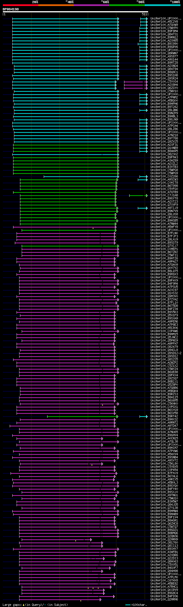Click the UniRef100_Q9LQN6 entry
Screen dimensions: 183x607
pyautogui.click(x=164, y=110)
